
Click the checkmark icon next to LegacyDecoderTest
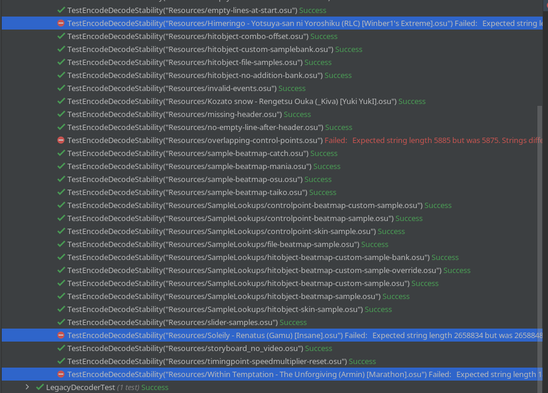click(40, 387)
